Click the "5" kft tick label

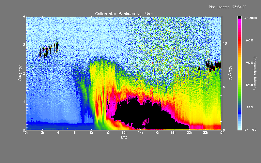tap(224, 87)
